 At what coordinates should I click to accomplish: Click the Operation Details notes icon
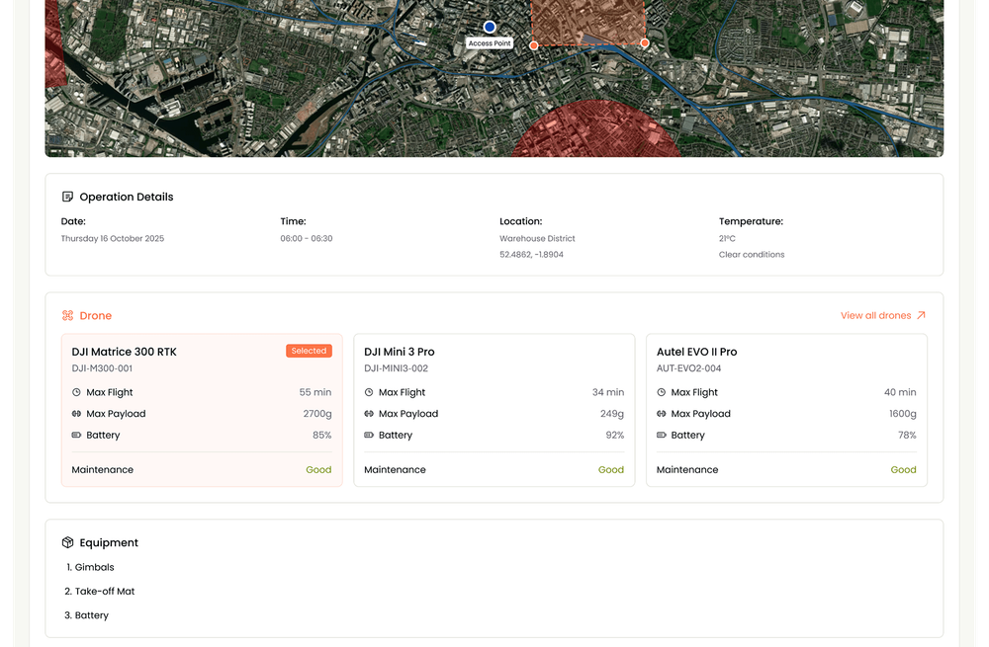[67, 197]
